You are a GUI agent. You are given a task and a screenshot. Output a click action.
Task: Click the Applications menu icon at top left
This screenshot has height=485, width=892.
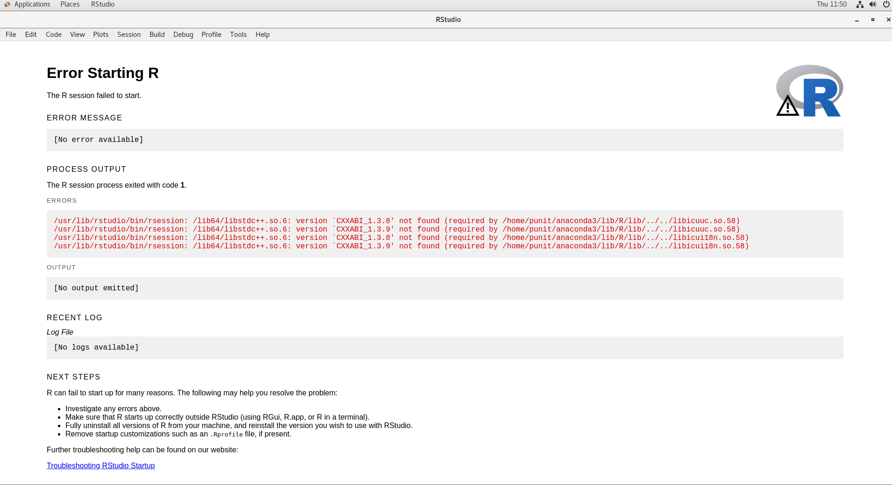(7, 4)
